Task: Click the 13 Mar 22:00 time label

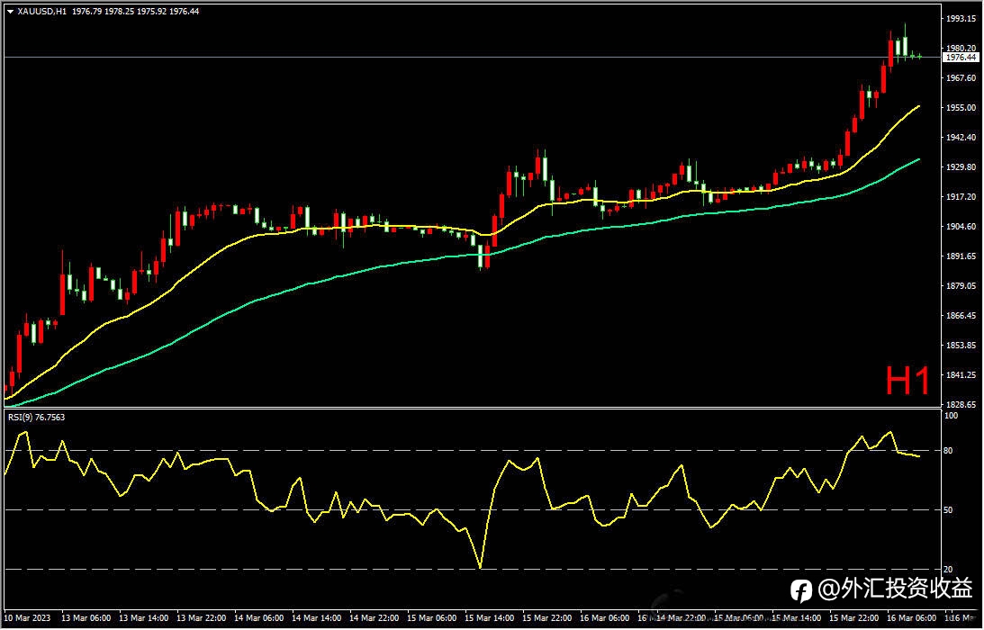Action: [x=202, y=618]
